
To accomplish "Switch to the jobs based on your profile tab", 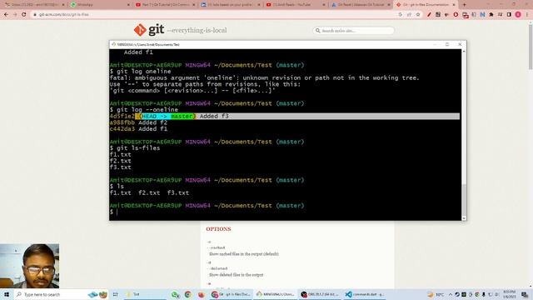I will pyautogui.click(x=231, y=5).
